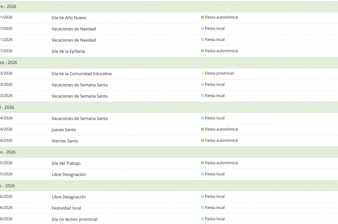Collapse the 'zo - 2026' month header
Screen dimensions: 338x224
point(9,63)
